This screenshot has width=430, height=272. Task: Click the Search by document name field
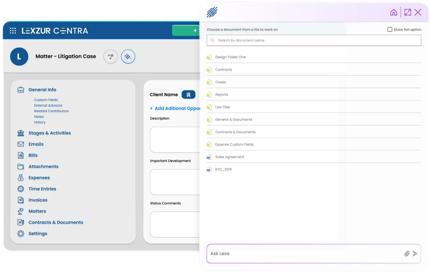click(x=314, y=40)
